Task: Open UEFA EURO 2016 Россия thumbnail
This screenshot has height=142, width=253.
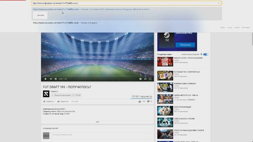Action: pyautogui.click(x=165, y=122)
